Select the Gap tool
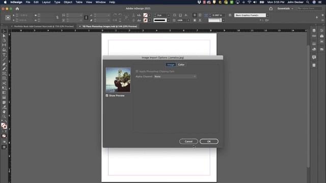 click(x=4, y=45)
